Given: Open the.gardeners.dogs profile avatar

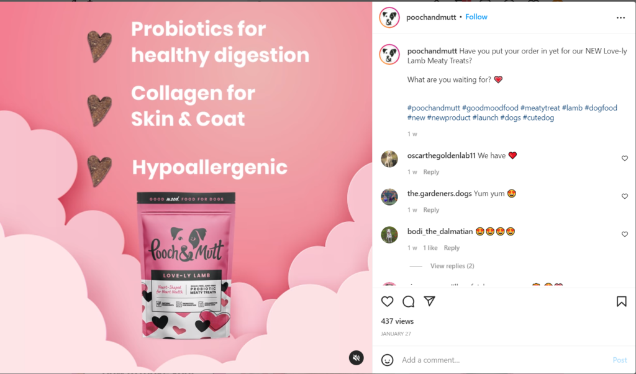Looking at the screenshot, I should point(389,197).
